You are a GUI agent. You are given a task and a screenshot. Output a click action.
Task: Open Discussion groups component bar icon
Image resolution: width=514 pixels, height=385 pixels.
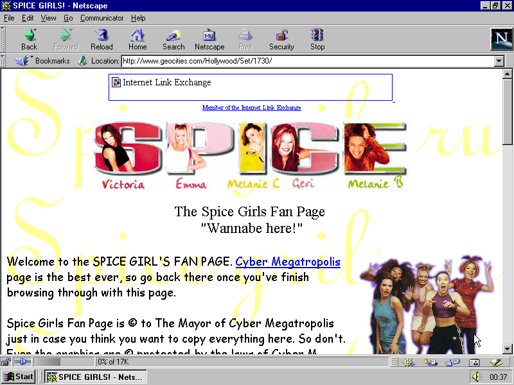click(453, 362)
